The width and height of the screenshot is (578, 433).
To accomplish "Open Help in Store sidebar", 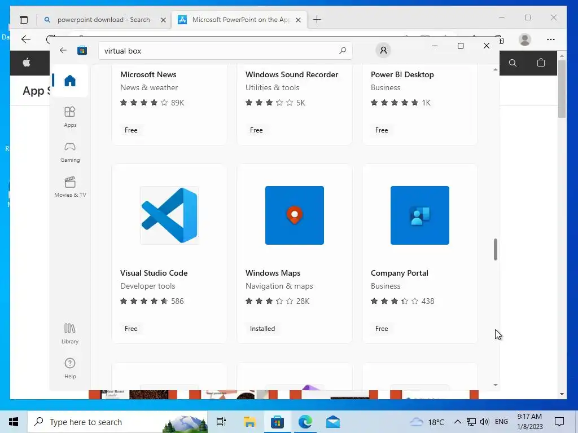I will pos(70,368).
